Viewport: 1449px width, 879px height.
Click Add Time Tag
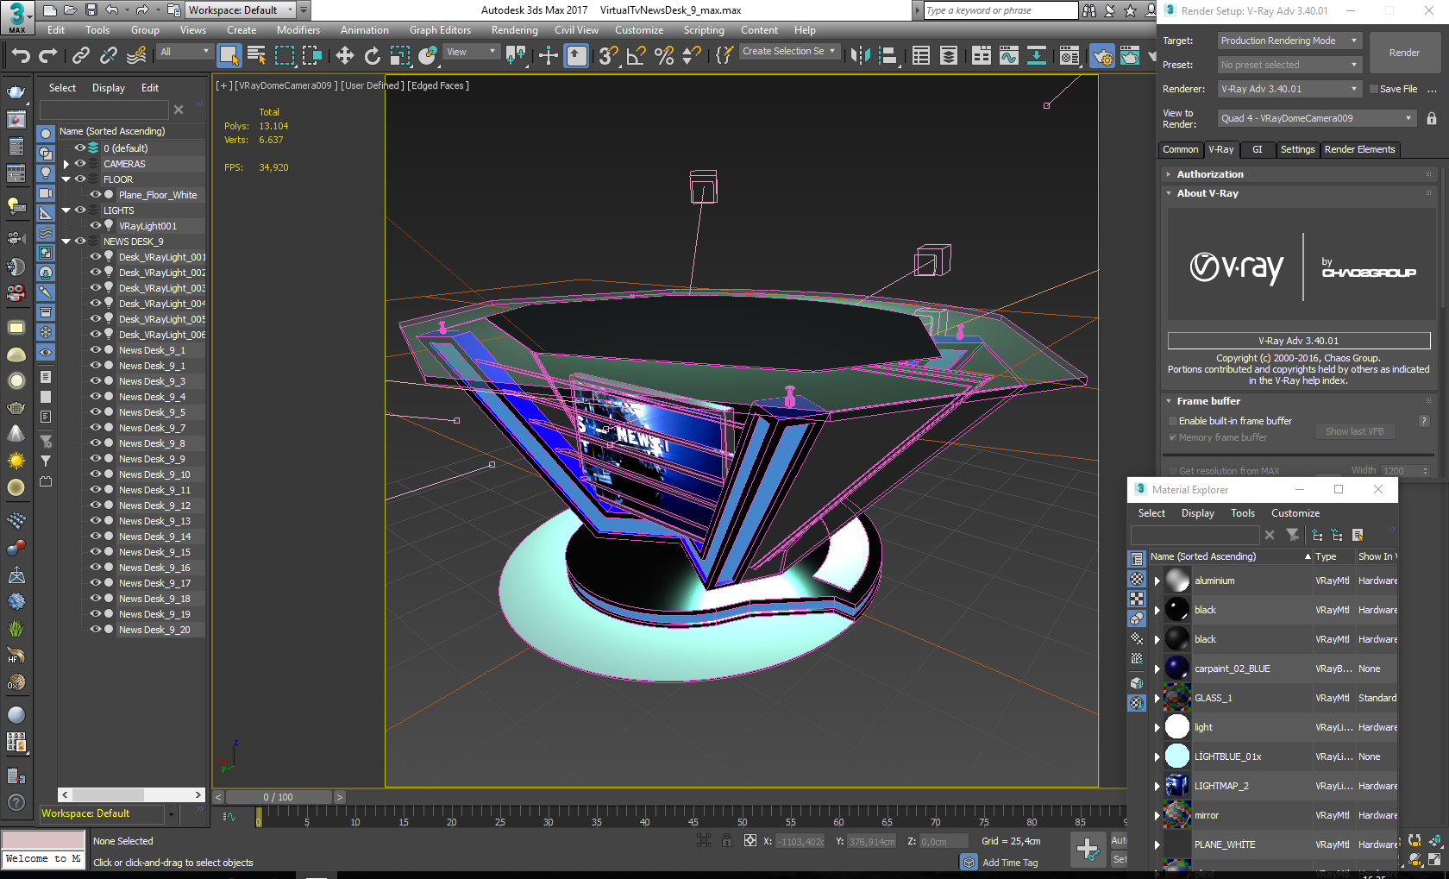click(1009, 863)
